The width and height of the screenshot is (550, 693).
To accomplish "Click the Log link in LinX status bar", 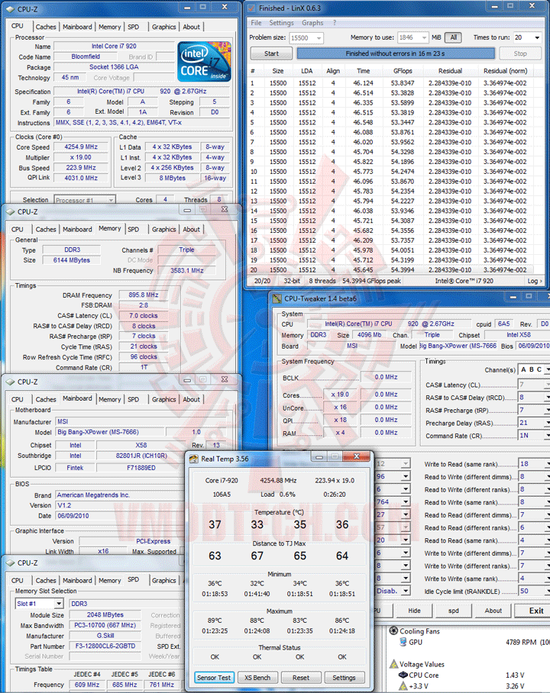I will click(x=535, y=281).
